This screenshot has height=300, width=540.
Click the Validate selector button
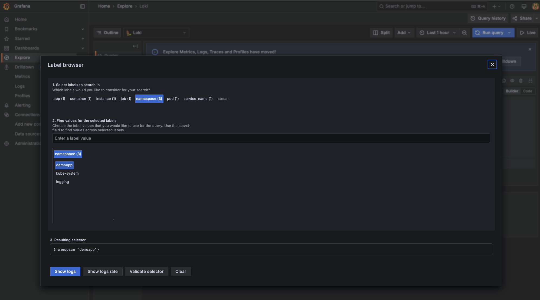146,271
